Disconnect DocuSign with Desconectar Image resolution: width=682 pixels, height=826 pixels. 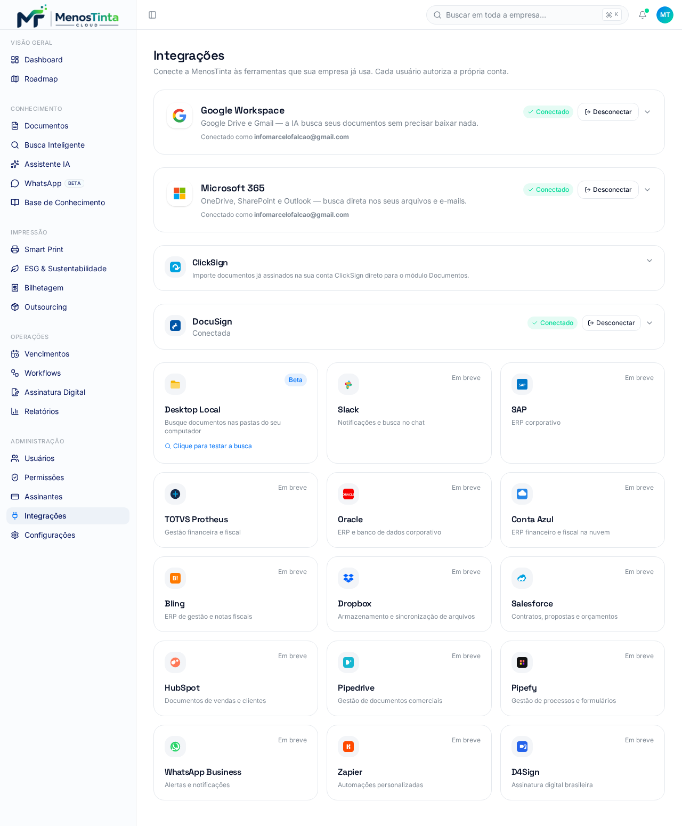[x=611, y=323]
